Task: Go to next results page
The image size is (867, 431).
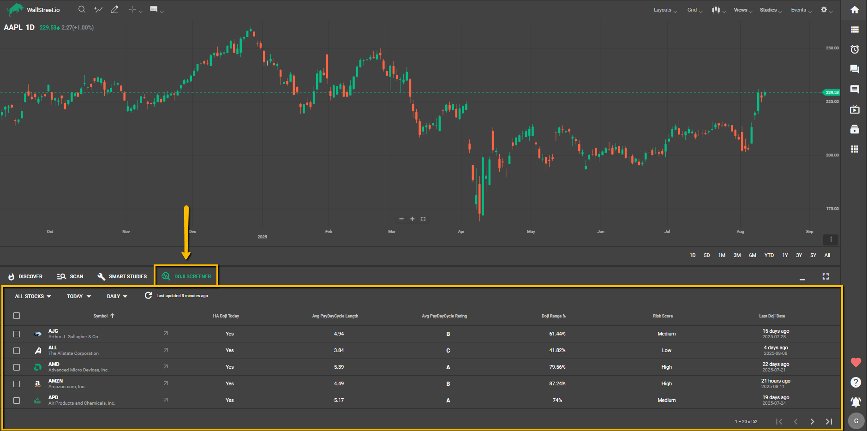Action: [x=812, y=421]
